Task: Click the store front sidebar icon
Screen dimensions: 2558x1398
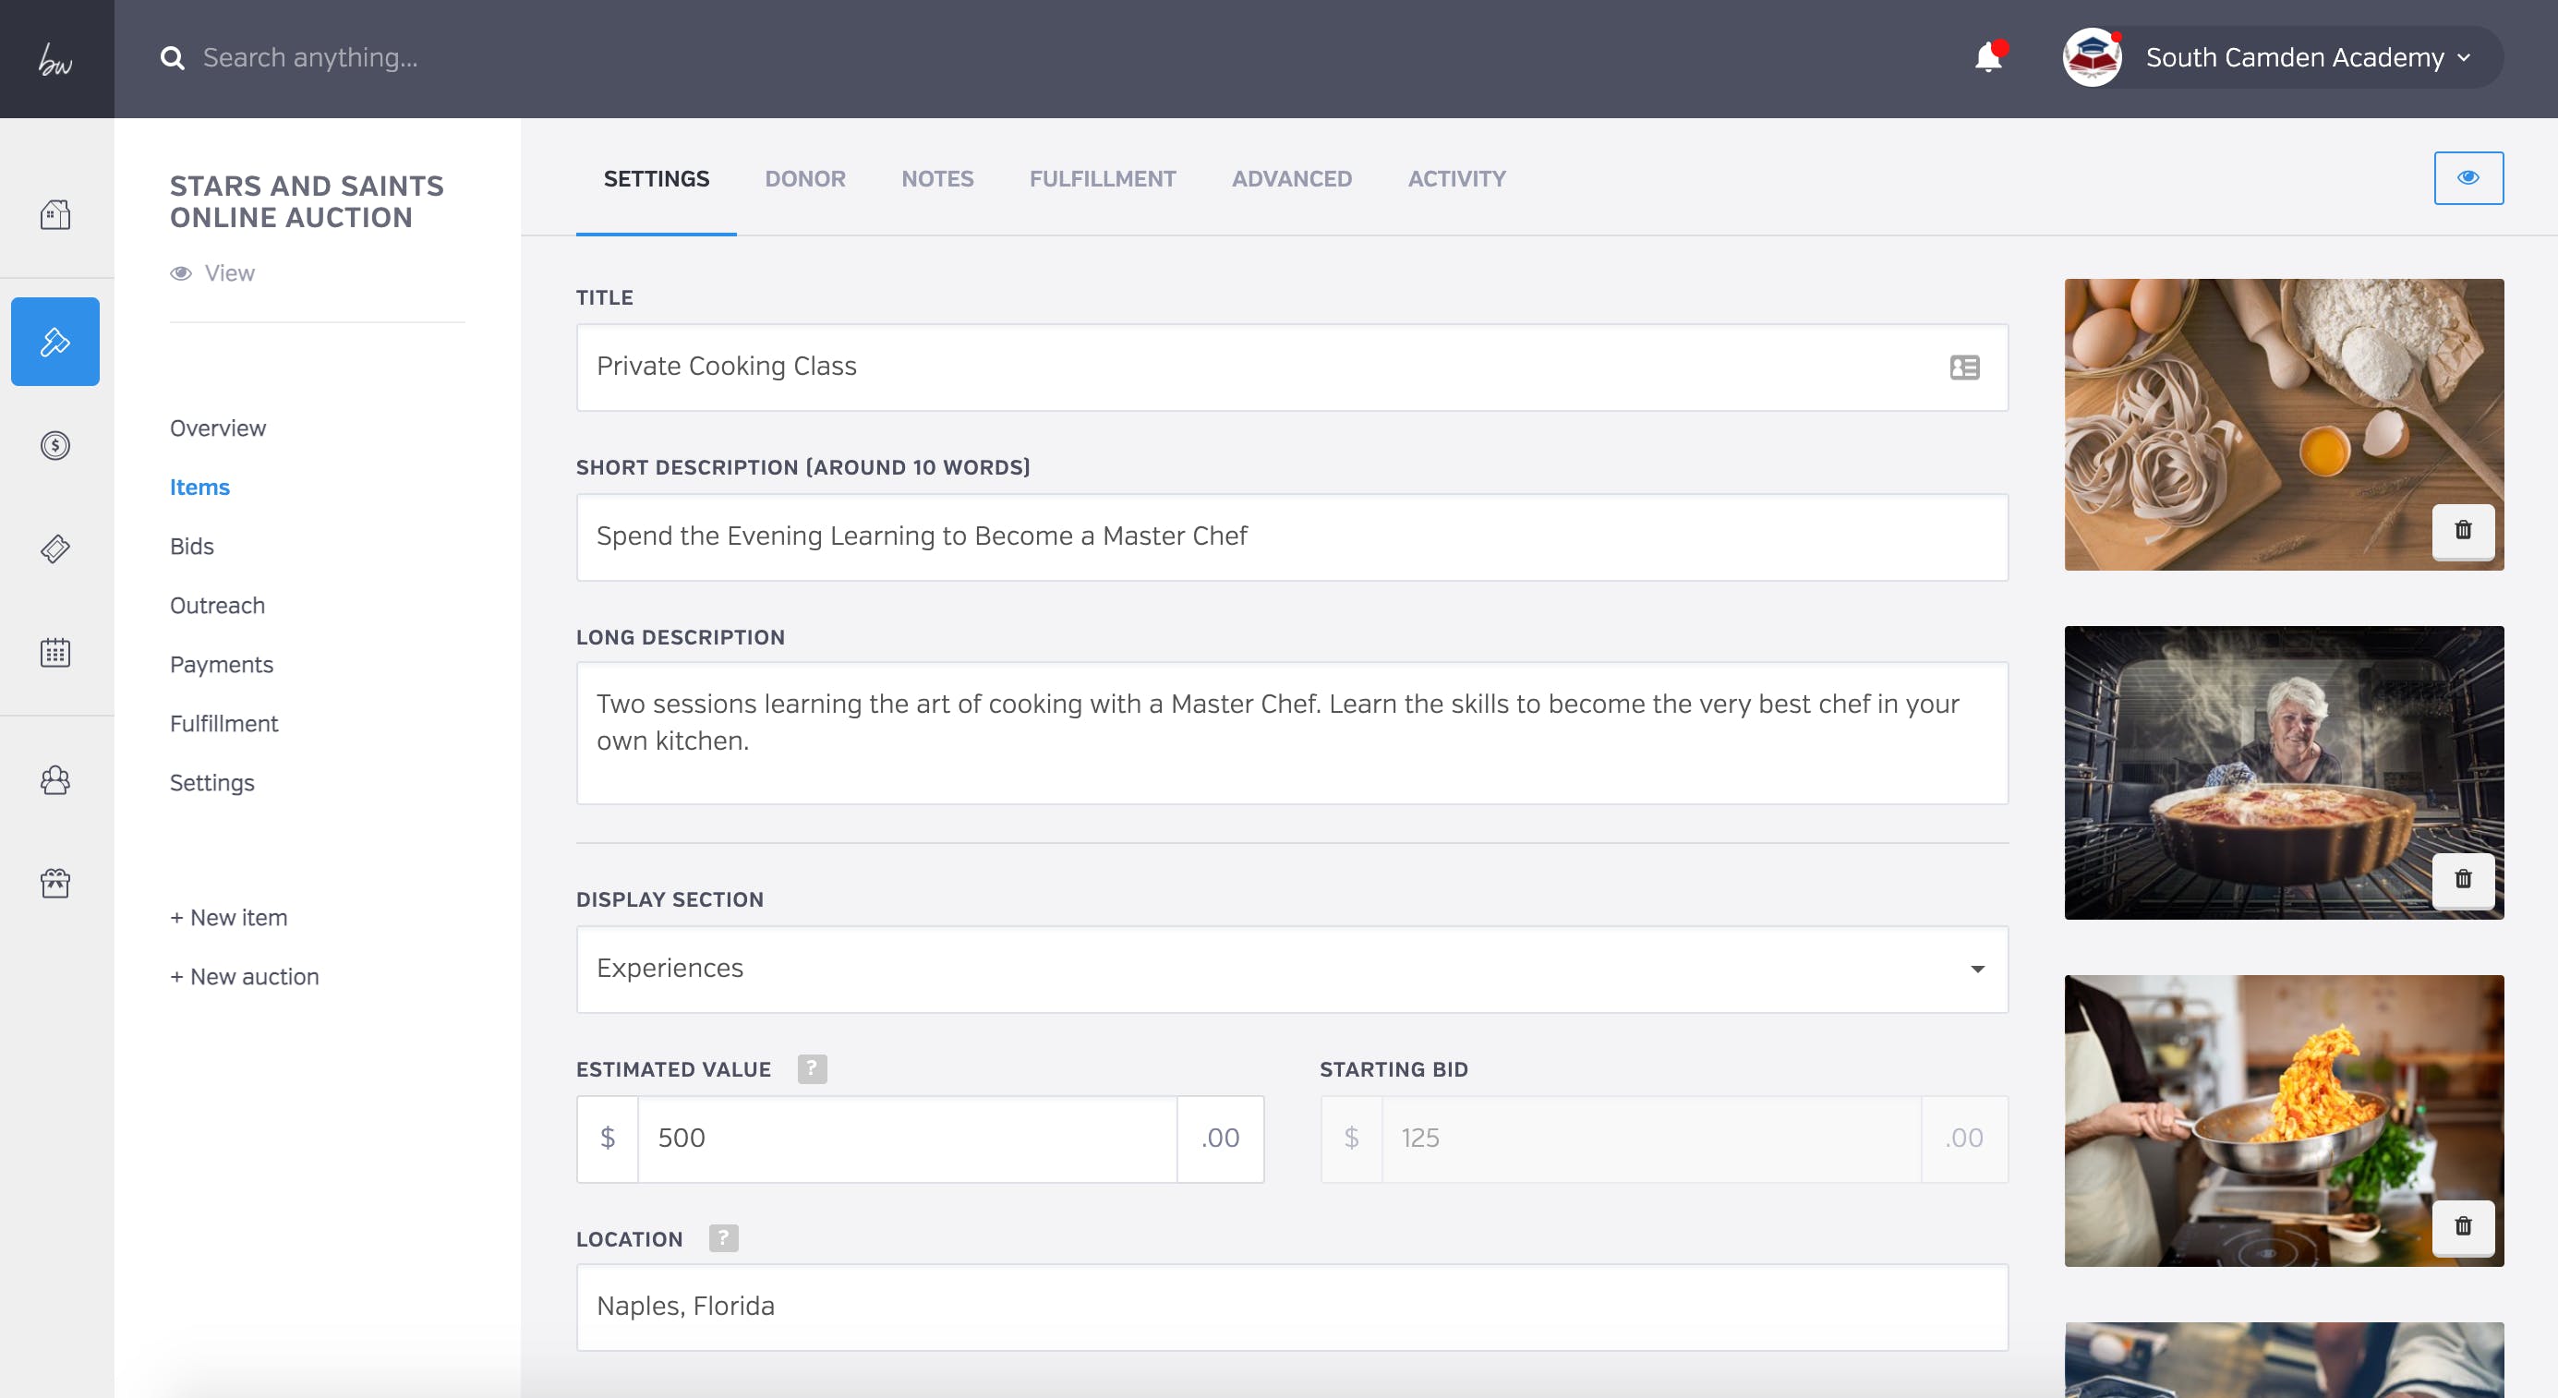Action: pos(54,883)
